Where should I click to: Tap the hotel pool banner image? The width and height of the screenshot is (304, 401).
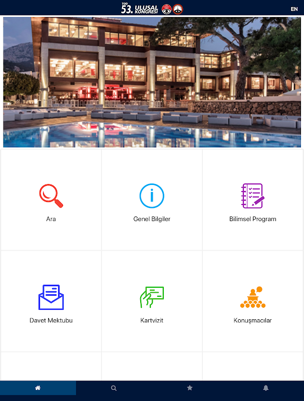[152, 82]
